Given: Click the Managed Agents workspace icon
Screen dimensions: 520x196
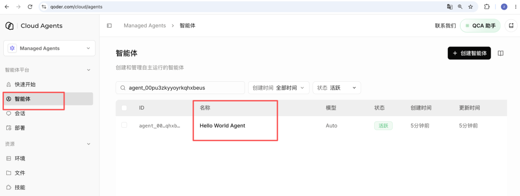Looking at the screenshot, I should 12,49.
